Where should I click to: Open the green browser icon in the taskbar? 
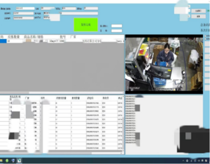click(x=7, y=160)
